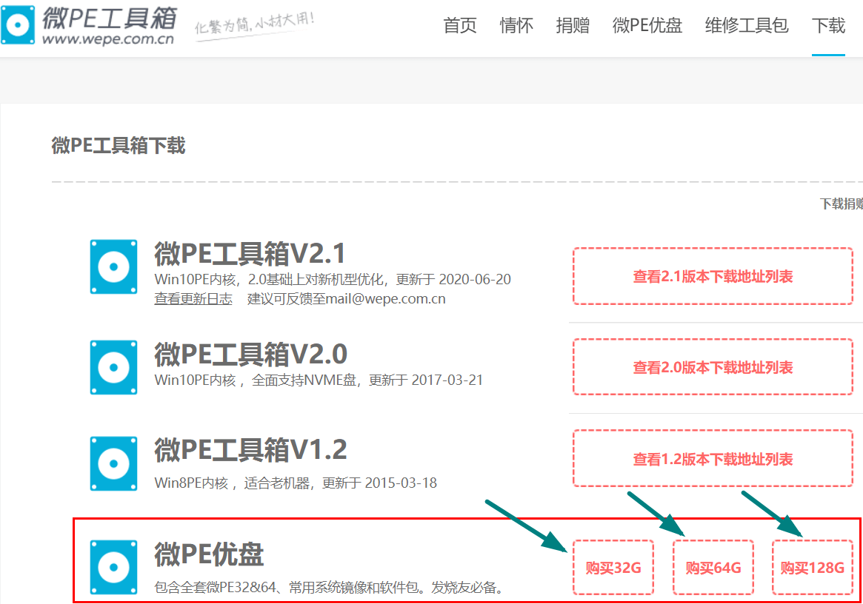
Task: Click the 建议可反馈至mail@wepe.com.cn text
Action: coord(346,299)
